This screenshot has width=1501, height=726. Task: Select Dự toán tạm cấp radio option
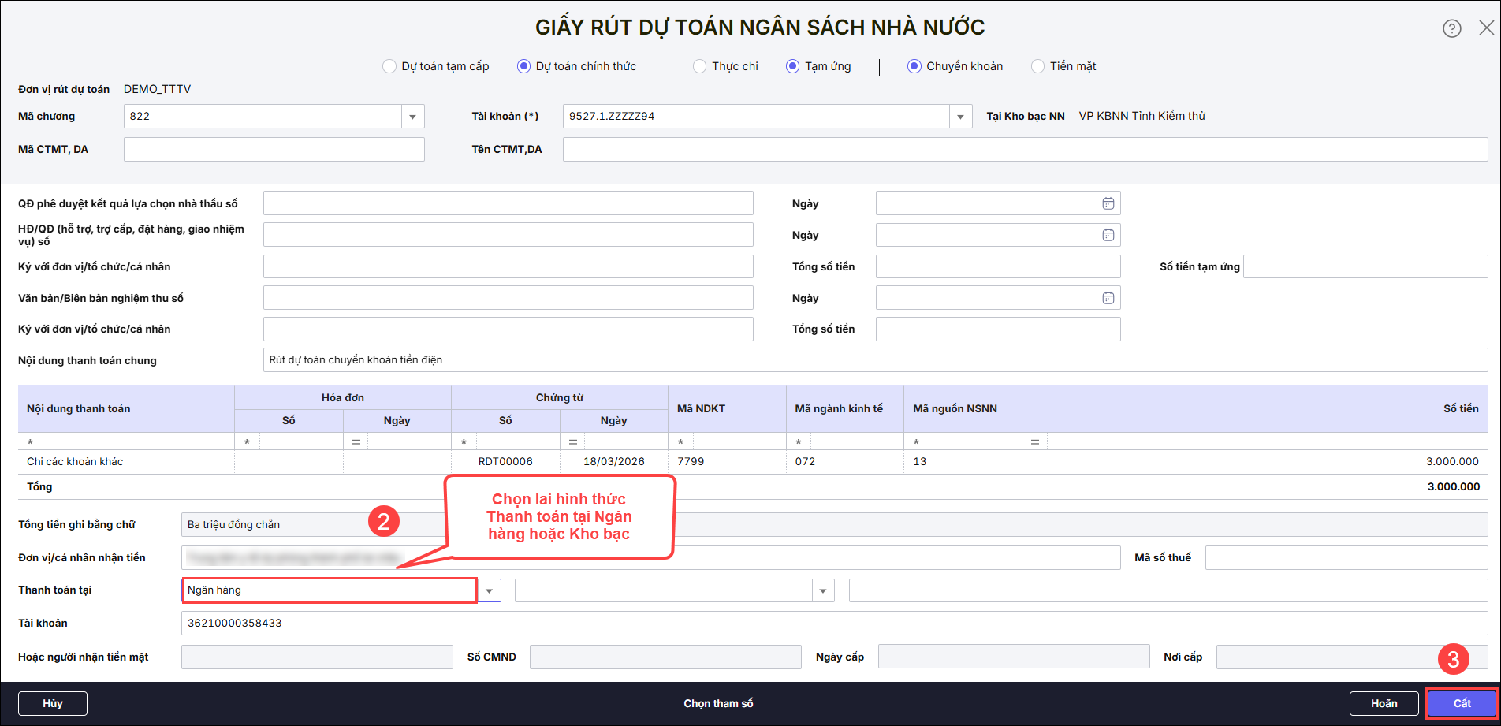[389, 66]
